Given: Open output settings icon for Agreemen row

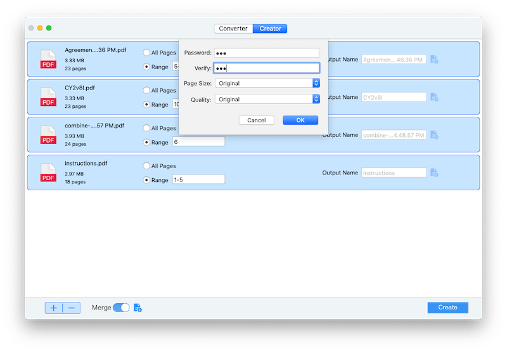Looking at the screenshot, I should (434, 60).
